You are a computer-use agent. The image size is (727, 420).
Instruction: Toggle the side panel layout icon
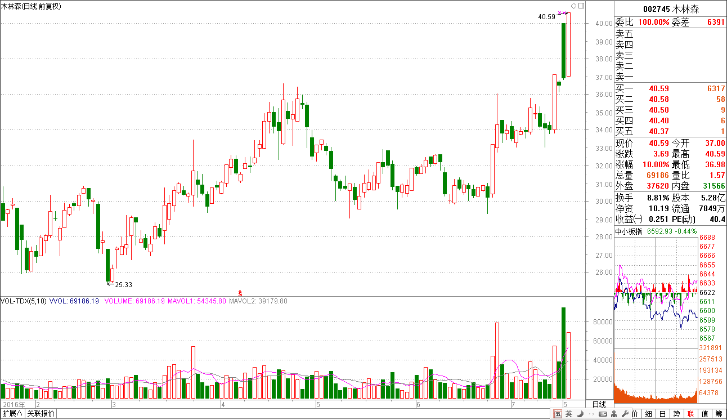click(x=581, y=6)
